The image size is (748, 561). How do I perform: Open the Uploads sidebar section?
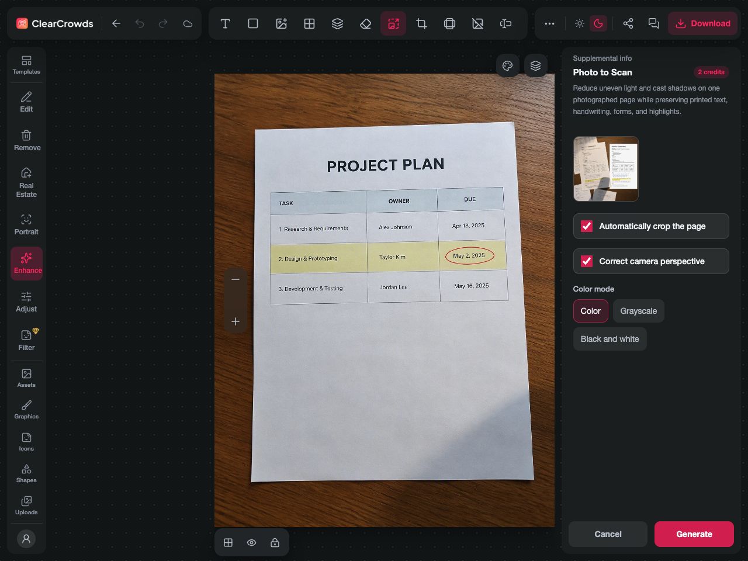(x=26, y=505)
